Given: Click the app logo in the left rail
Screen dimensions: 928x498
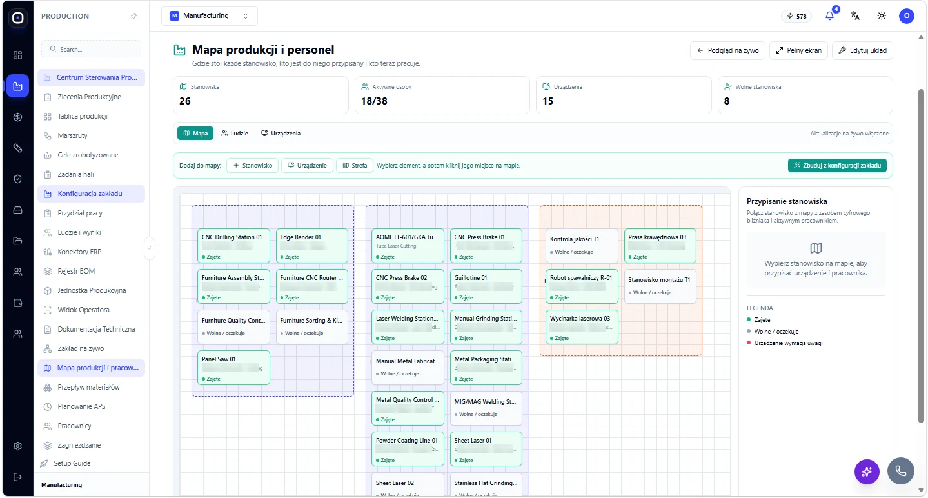Looking at the screenshot, I should point(17,17).
